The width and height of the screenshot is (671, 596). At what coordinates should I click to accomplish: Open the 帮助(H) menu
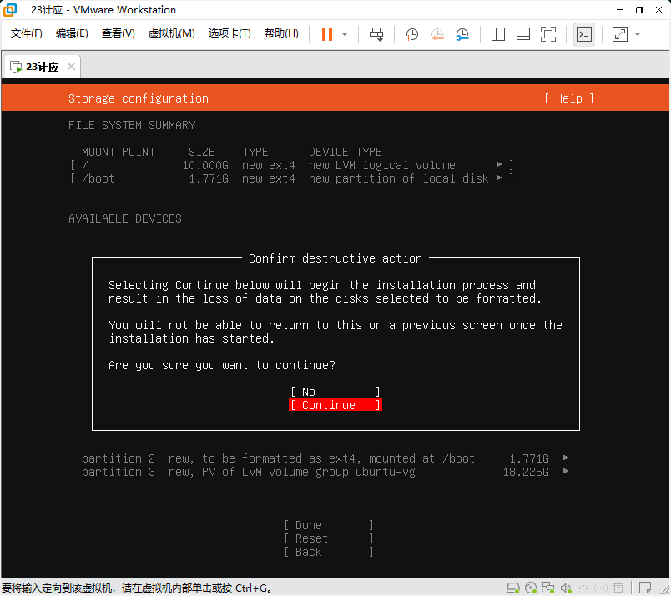pyautogui.click(x=281, y=33)
